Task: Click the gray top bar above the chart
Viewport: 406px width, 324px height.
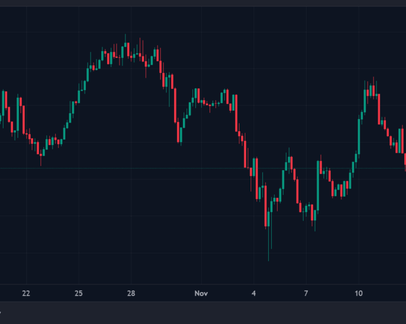Action: pos(203,3)
